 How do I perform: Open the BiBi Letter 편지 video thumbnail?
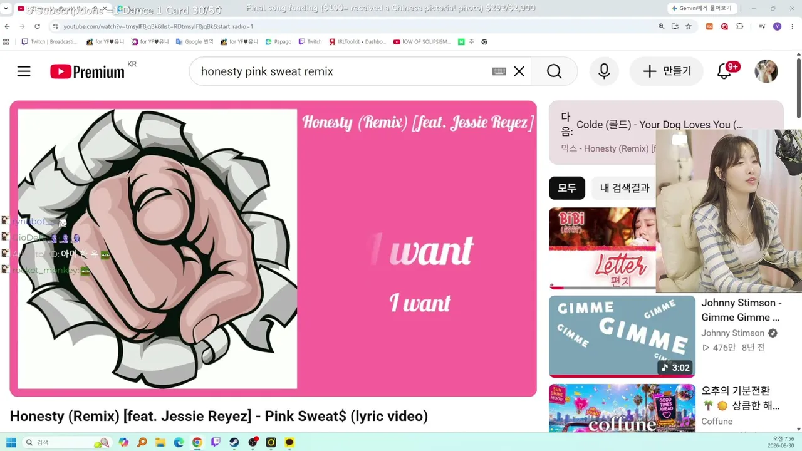pyautogui.click(x=602, y=248)
